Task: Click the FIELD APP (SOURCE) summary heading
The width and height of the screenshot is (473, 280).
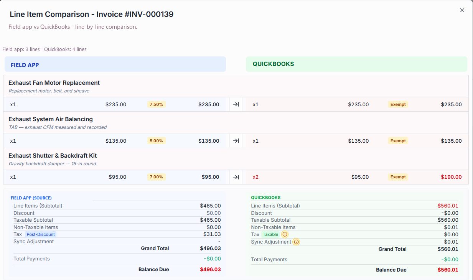Action: click(31, 198)
